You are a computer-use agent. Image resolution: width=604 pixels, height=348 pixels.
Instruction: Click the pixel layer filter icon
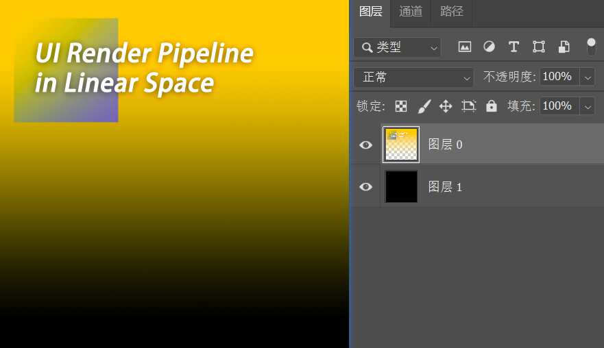(465, 47)
